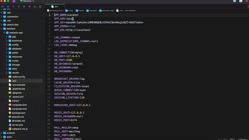Click the server.php file icon
The image size is (249, 140).
click(x=10, y=125)
